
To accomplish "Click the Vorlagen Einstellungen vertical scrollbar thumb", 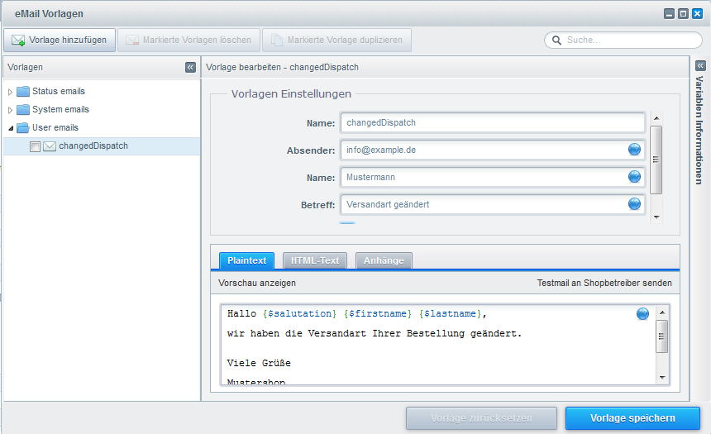I will [656, 159].
